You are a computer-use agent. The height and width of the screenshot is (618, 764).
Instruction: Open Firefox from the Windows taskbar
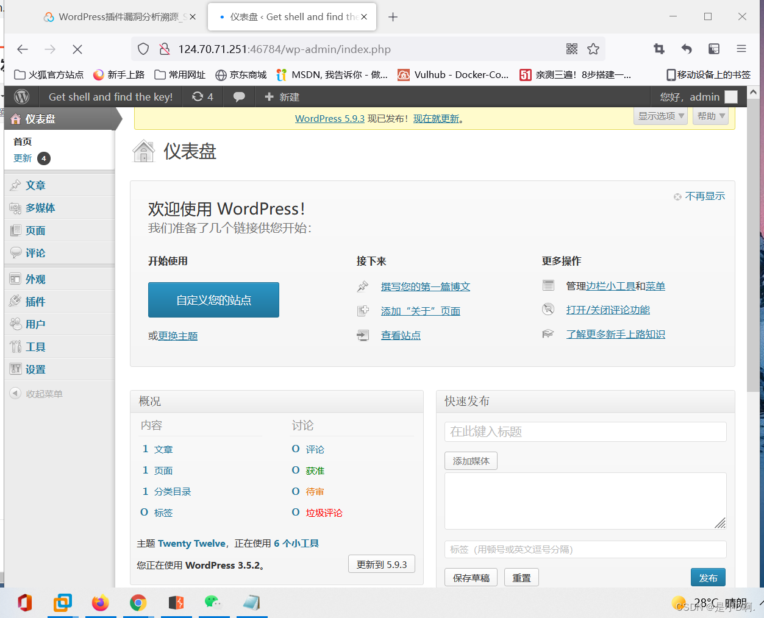[x=101, y=603]
